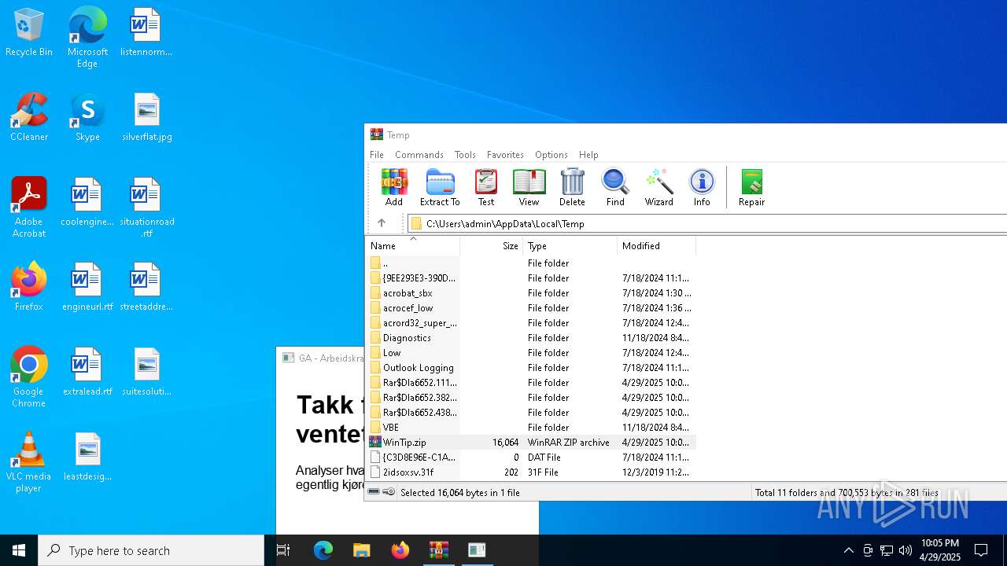The width and height of the screenshot is (1007, 566).
Task: Select the VBE folder
Action: click(x=531, y=428)
